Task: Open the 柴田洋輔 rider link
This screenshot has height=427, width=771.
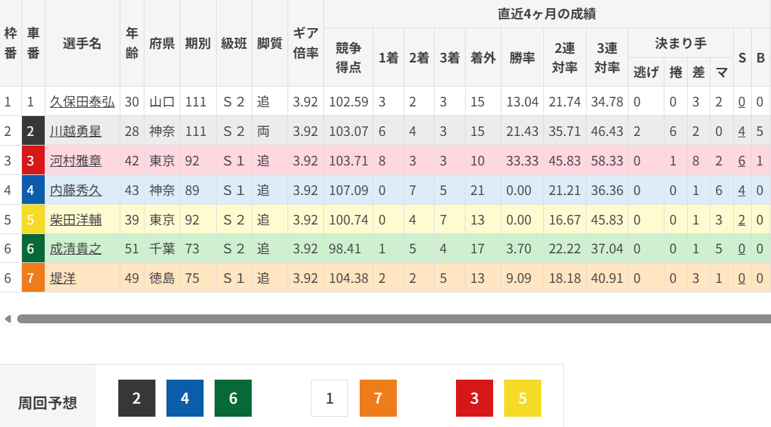Action: tap(76, 220)
